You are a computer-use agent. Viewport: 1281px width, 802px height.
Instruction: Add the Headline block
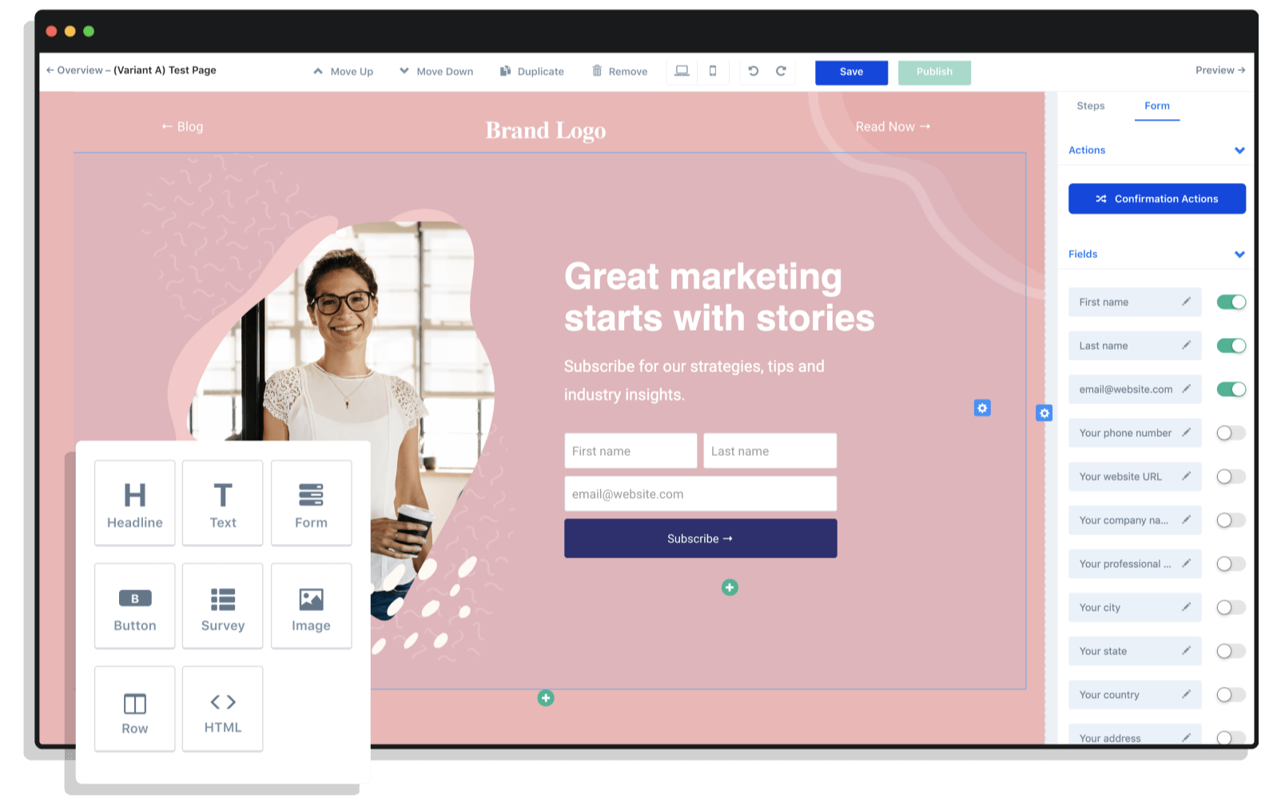pos(134,503)
